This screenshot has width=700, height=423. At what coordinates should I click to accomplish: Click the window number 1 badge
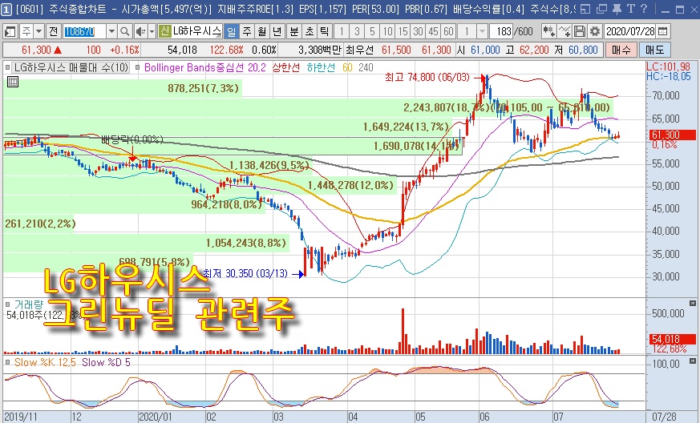[6, 9]
